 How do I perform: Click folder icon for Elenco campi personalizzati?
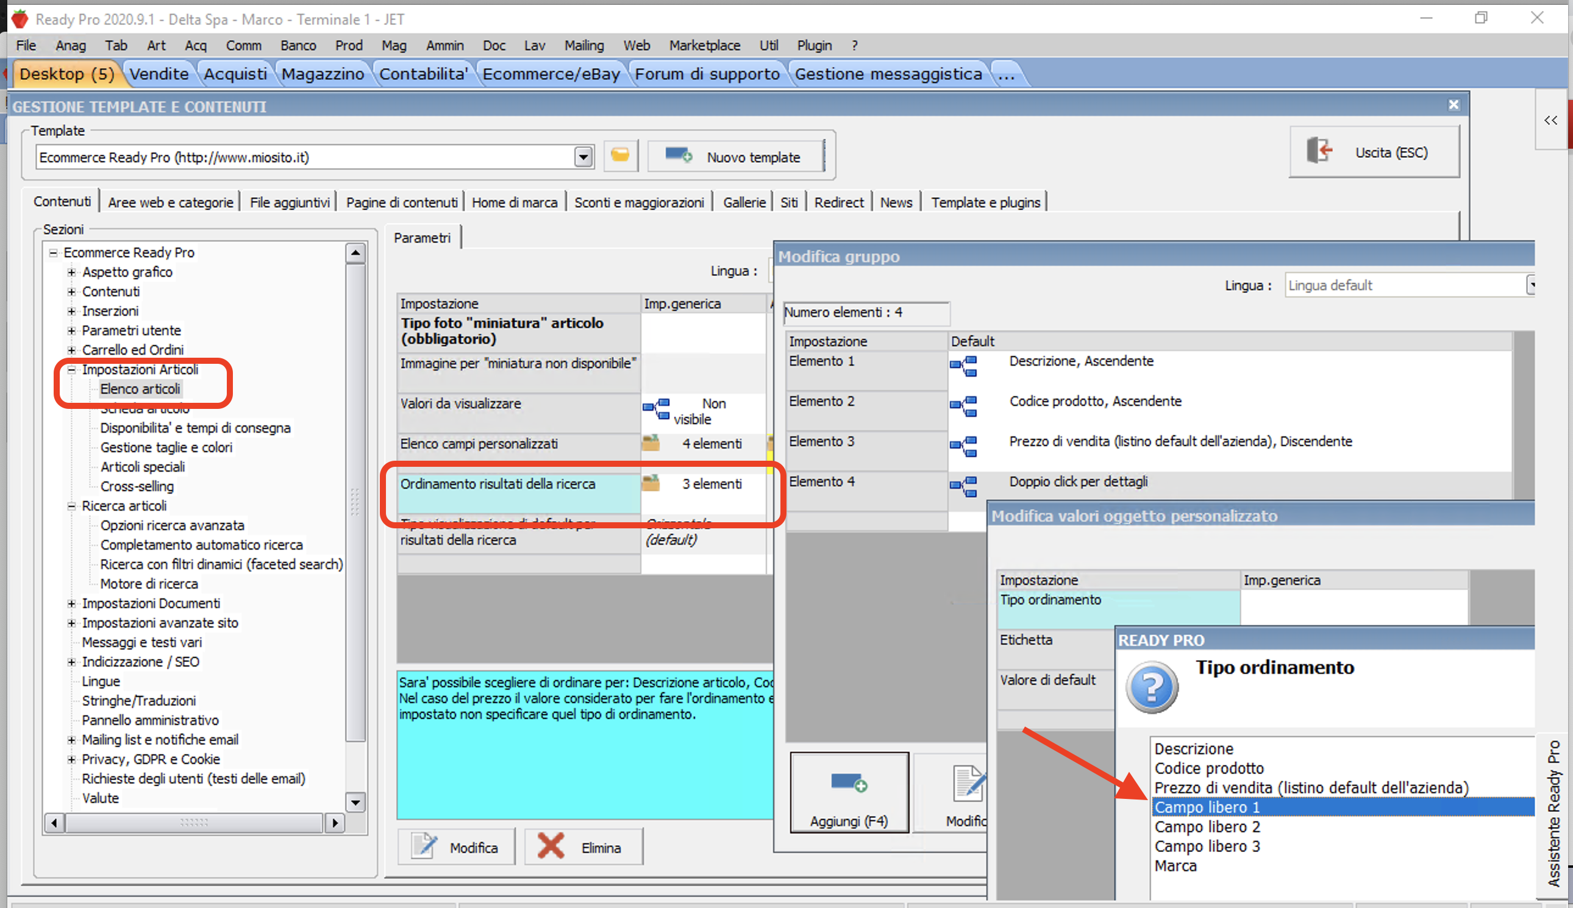tap(651, 444)
